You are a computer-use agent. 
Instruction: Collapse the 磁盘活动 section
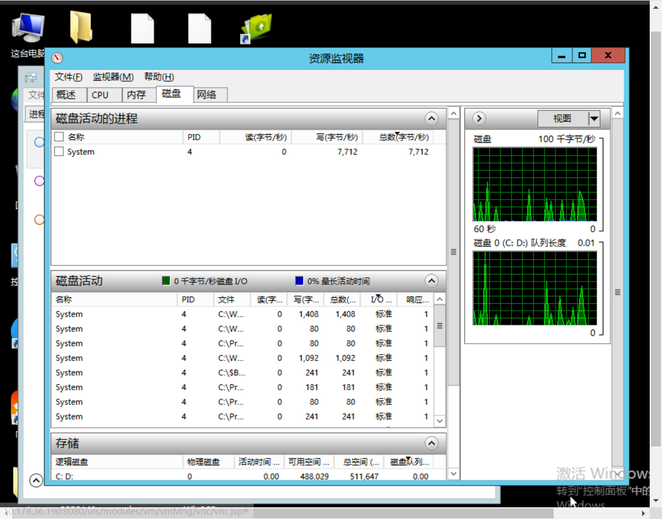(x=431, y=281)
